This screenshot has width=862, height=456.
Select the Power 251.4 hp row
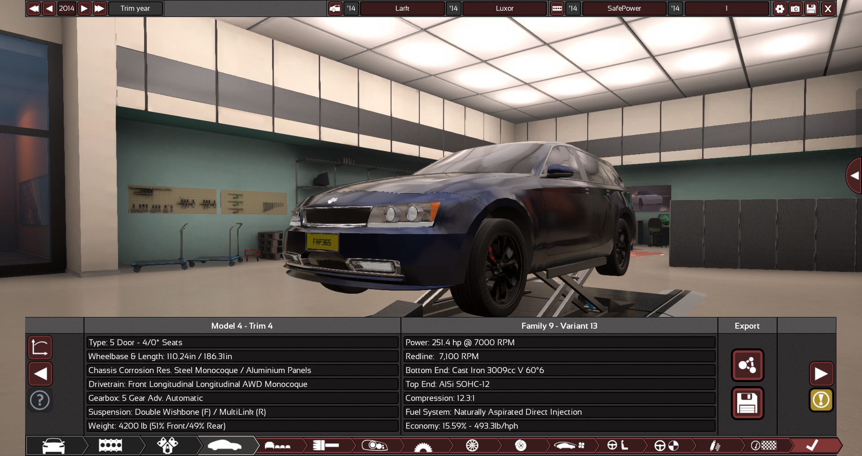[559, 343]
